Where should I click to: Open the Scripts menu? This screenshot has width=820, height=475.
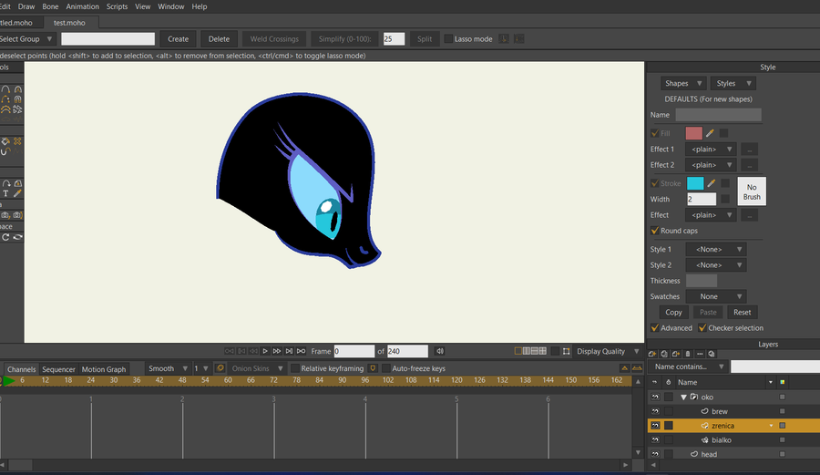tap(117, 6)
